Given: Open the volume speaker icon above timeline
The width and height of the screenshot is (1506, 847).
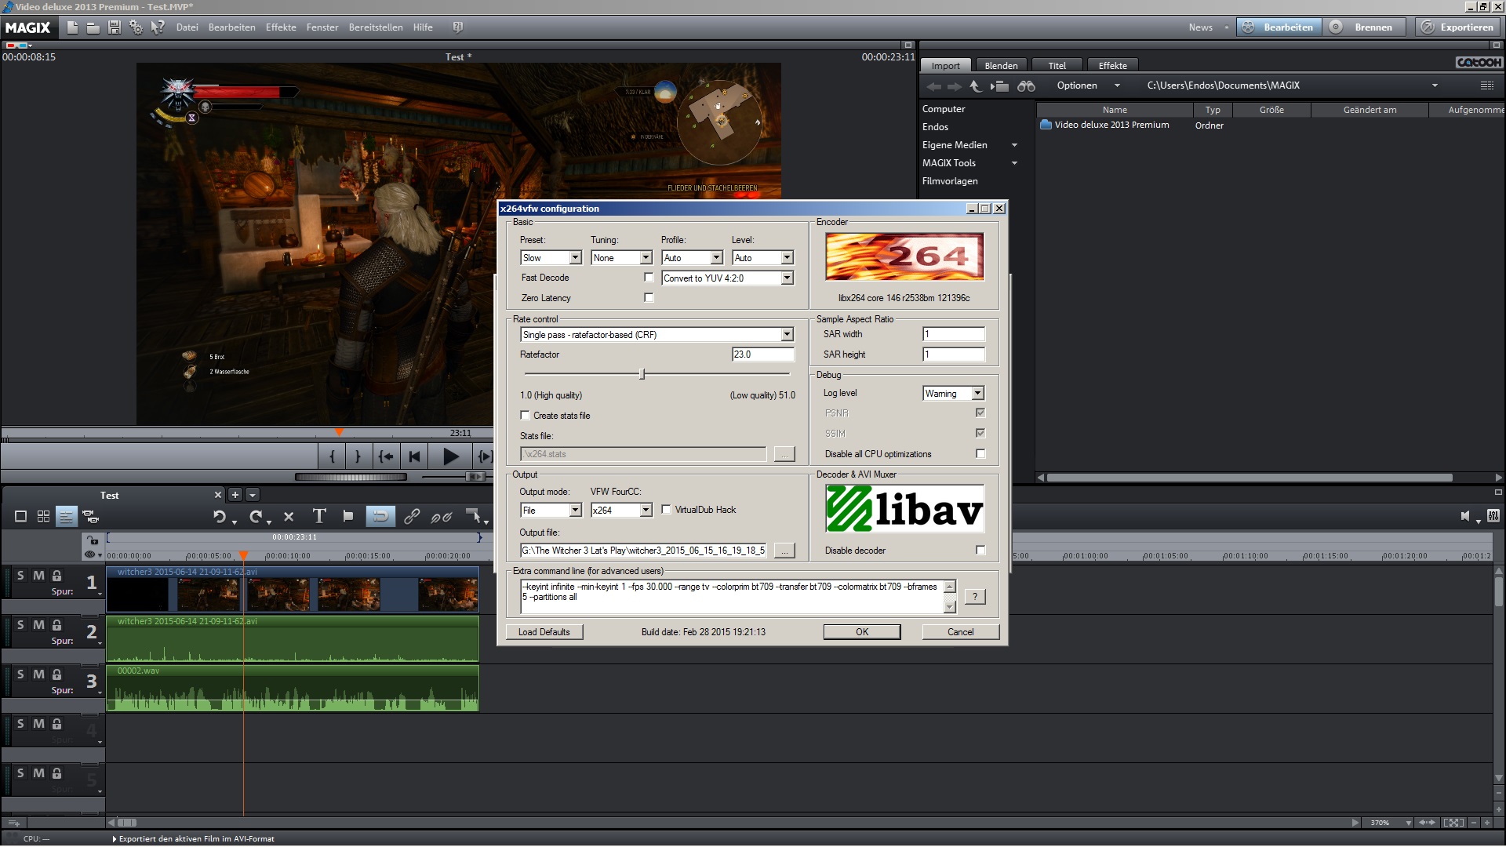Looking at the screenshot, I should [1465, 515].
